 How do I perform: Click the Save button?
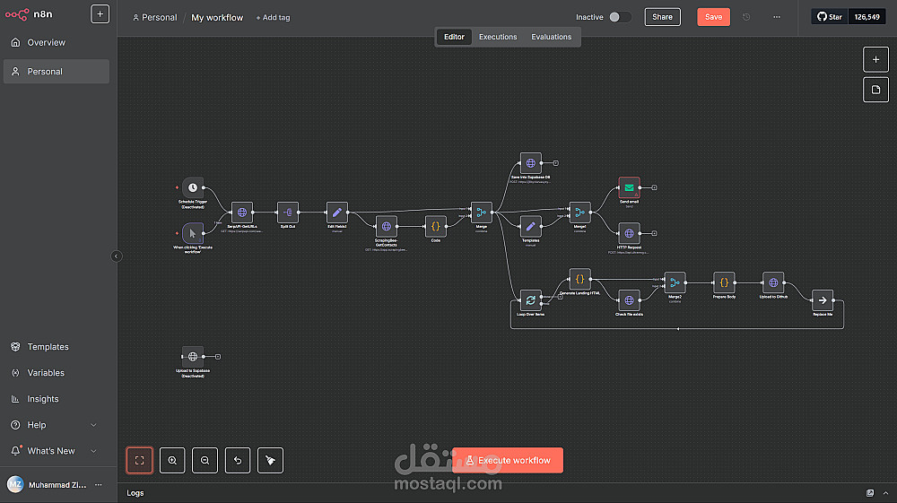click(x=713, y=17)
